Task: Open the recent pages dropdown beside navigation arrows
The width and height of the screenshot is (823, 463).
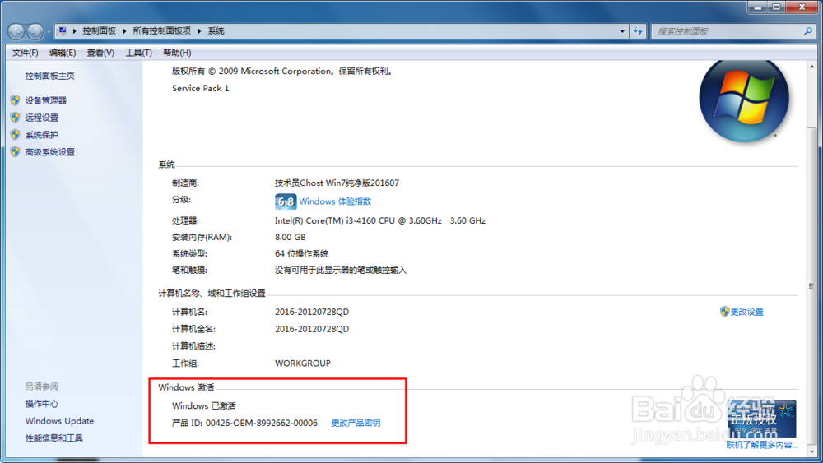Action: click(49, 32)
